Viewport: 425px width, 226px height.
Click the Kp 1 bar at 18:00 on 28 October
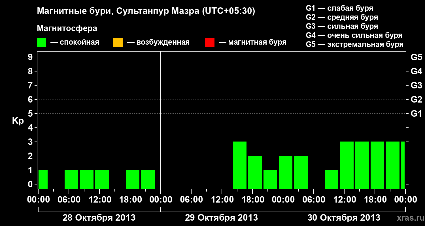[133, 179]
